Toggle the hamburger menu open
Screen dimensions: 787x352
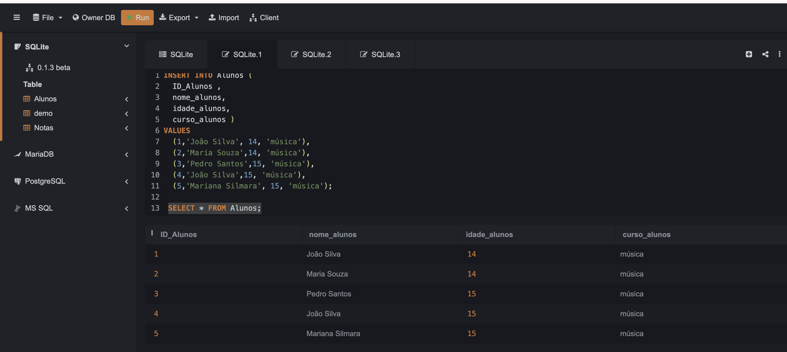pyautogui.click(x=16, y=17)
